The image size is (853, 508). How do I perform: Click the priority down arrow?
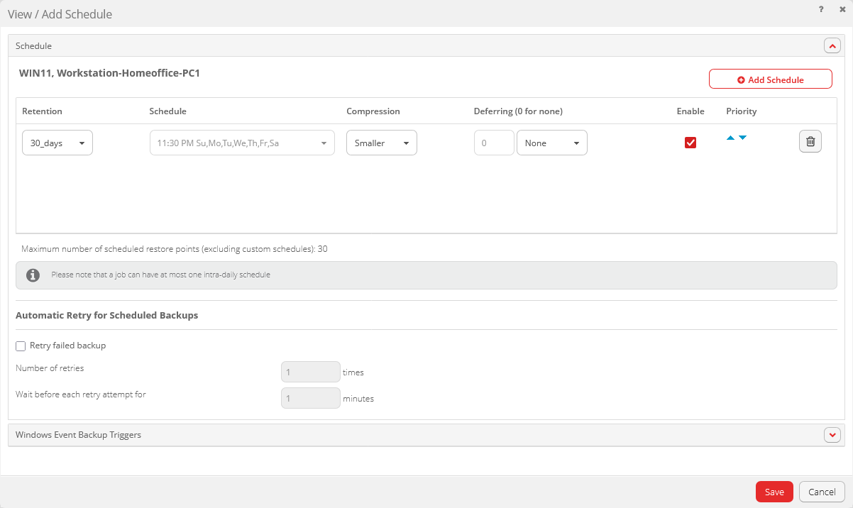point(742,138)
